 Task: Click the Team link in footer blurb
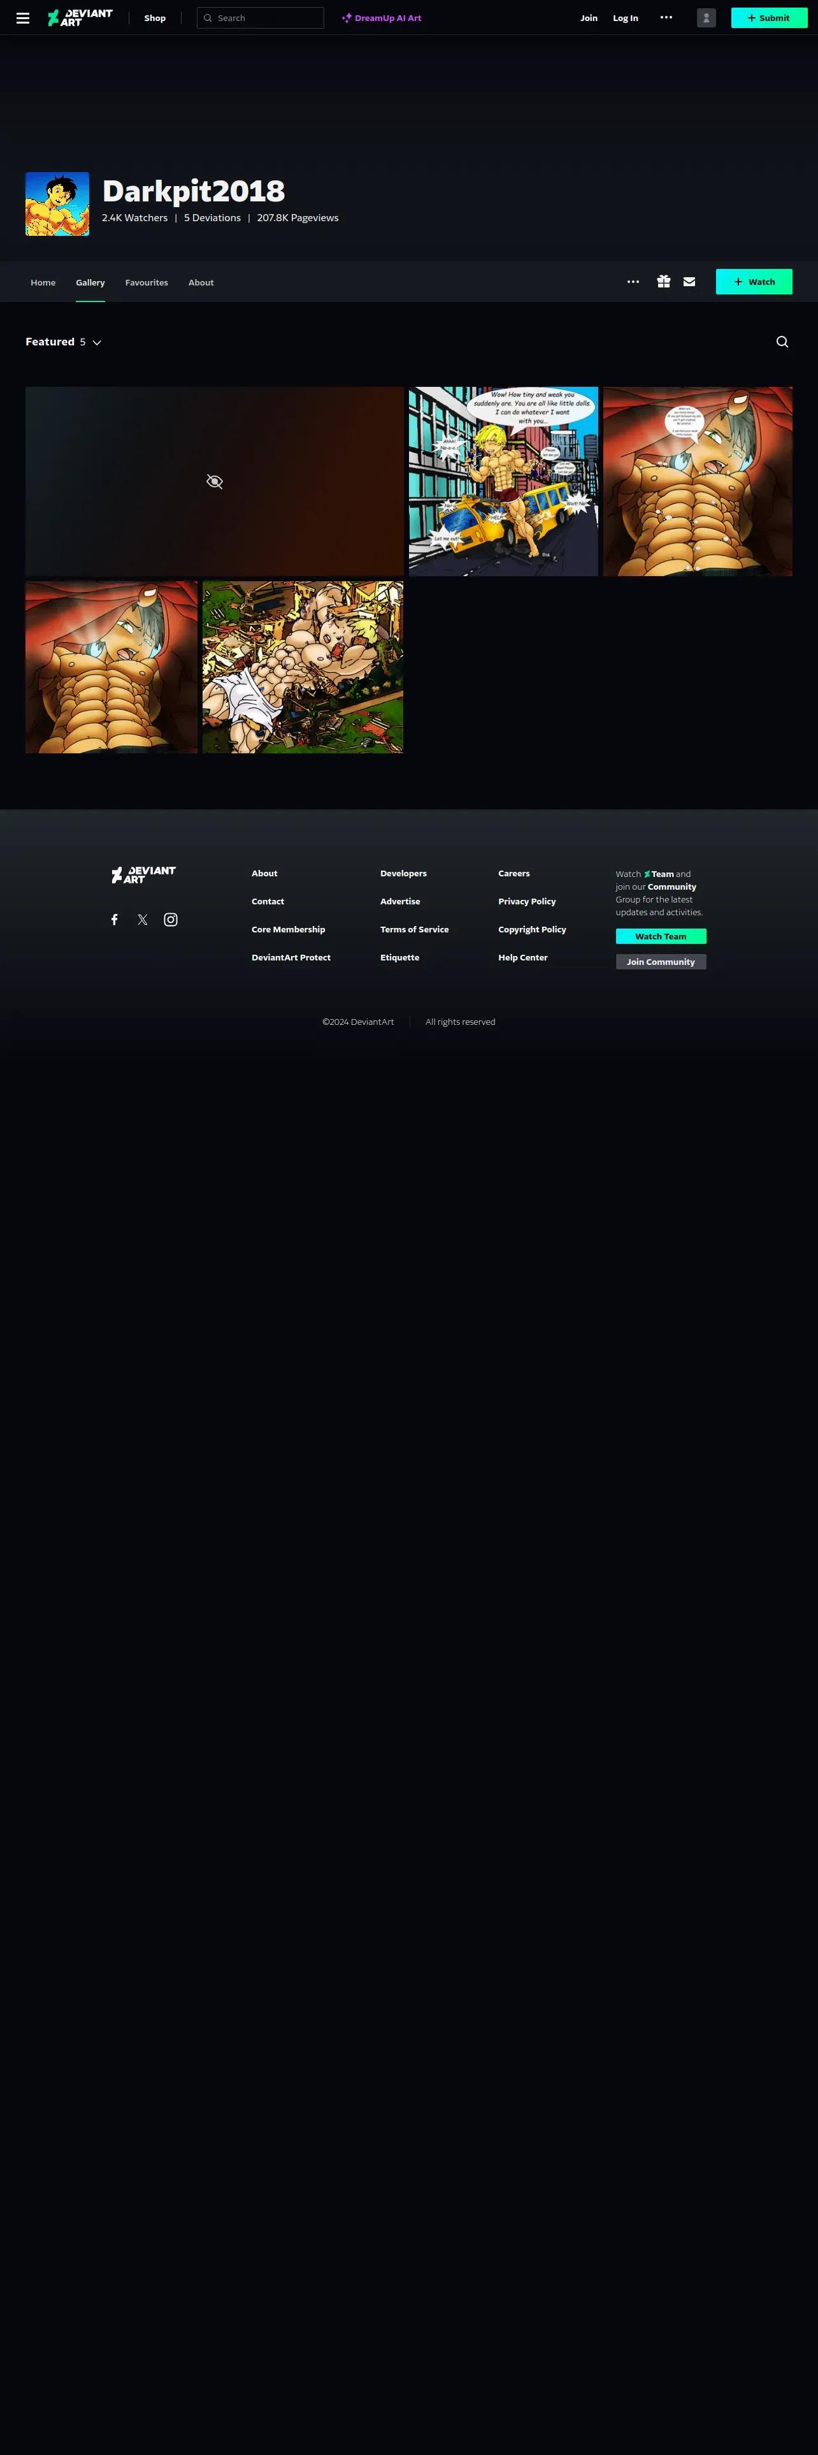[x=659, y=874]
